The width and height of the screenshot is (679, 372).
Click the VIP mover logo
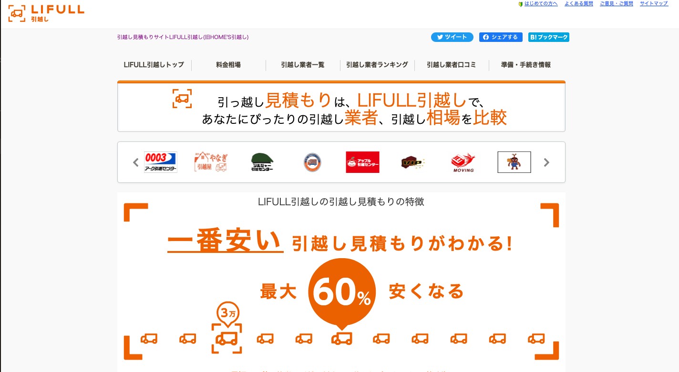click(413, 162)
